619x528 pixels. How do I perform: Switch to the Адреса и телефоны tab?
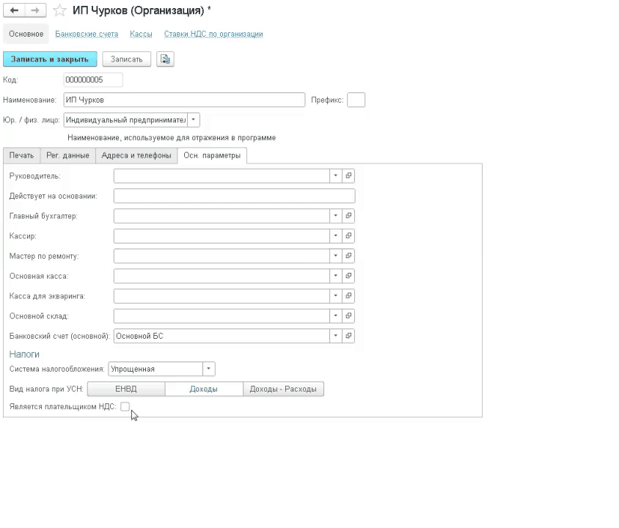coord(136,155)
